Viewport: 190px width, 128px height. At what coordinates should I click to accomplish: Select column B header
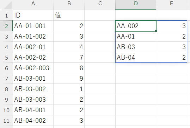[x=69, y=5]
